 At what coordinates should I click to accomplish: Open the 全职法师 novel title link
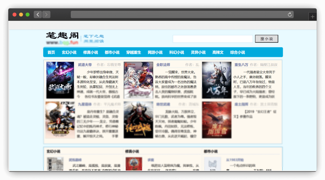(x=163, y=65)
